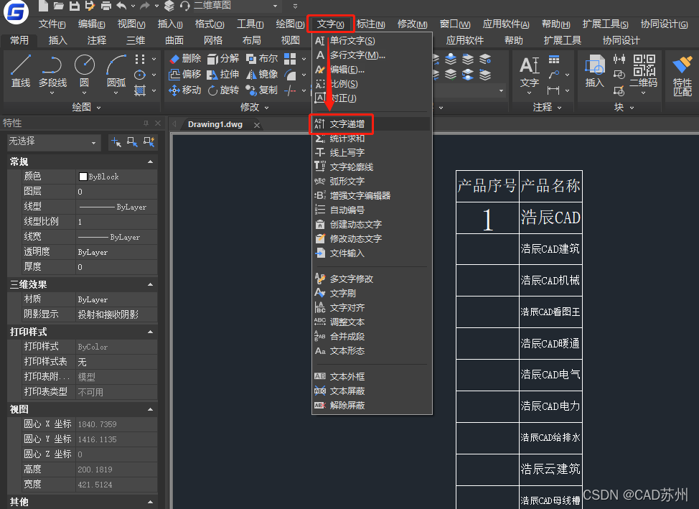Switch to the 扩展工具 ribbon tab

pos(562,41)
